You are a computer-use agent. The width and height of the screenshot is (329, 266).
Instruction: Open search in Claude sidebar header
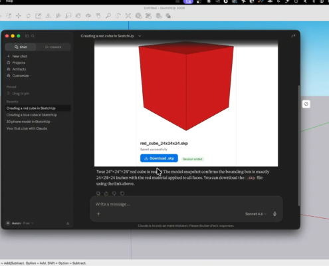coord(33,36)
